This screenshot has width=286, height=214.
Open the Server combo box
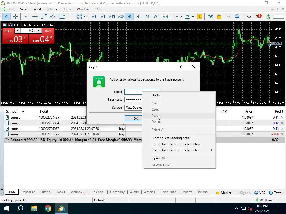click(133, 108)
